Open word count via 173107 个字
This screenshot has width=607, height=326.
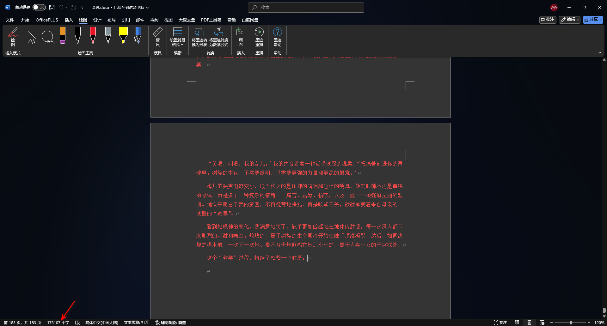(x=58, y=323)
